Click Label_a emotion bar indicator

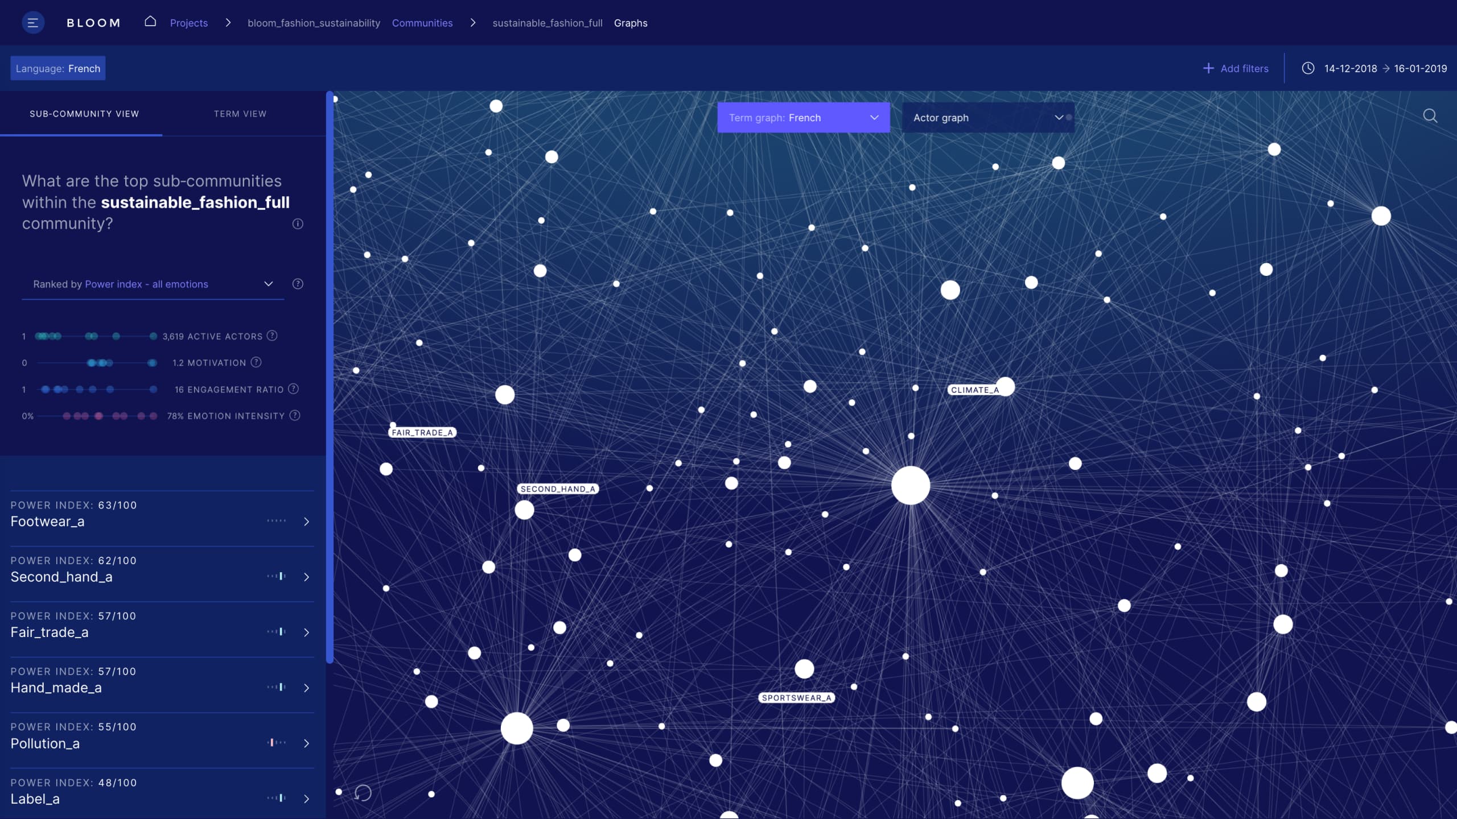click(x=277, y=798)
